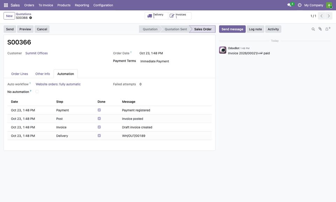
Task: Toggle Done checkbox in Delivery row
Action: click(x=99, y=136)
